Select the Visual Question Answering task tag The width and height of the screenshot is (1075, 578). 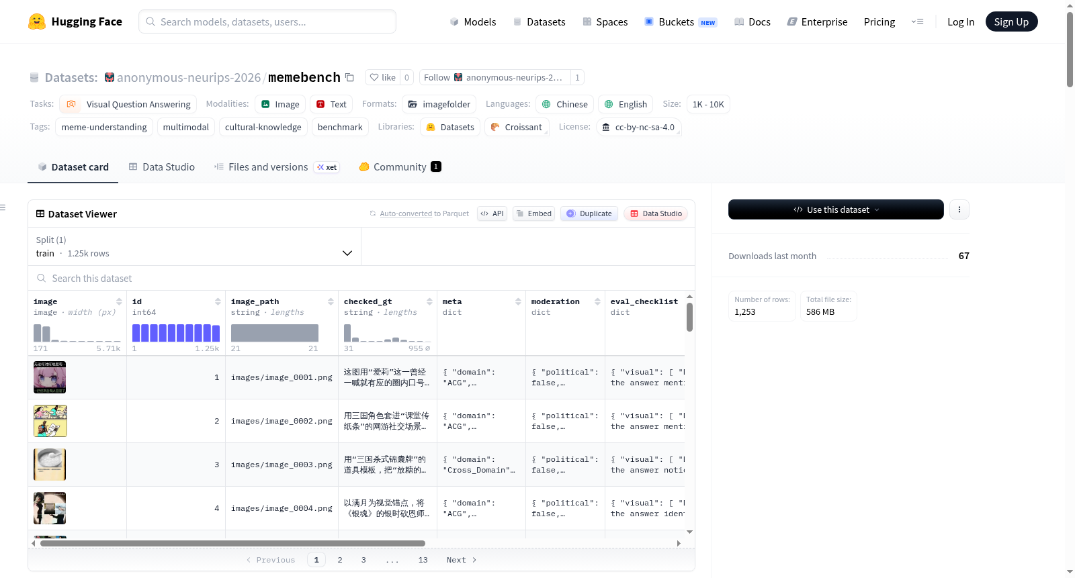[x=128, y=104]
